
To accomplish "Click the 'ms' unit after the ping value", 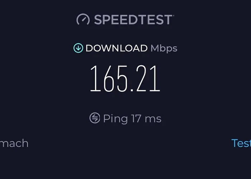I will click(x=153, y=119).
